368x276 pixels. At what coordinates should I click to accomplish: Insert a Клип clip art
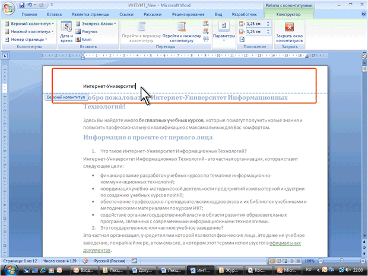tap(84, 39)
